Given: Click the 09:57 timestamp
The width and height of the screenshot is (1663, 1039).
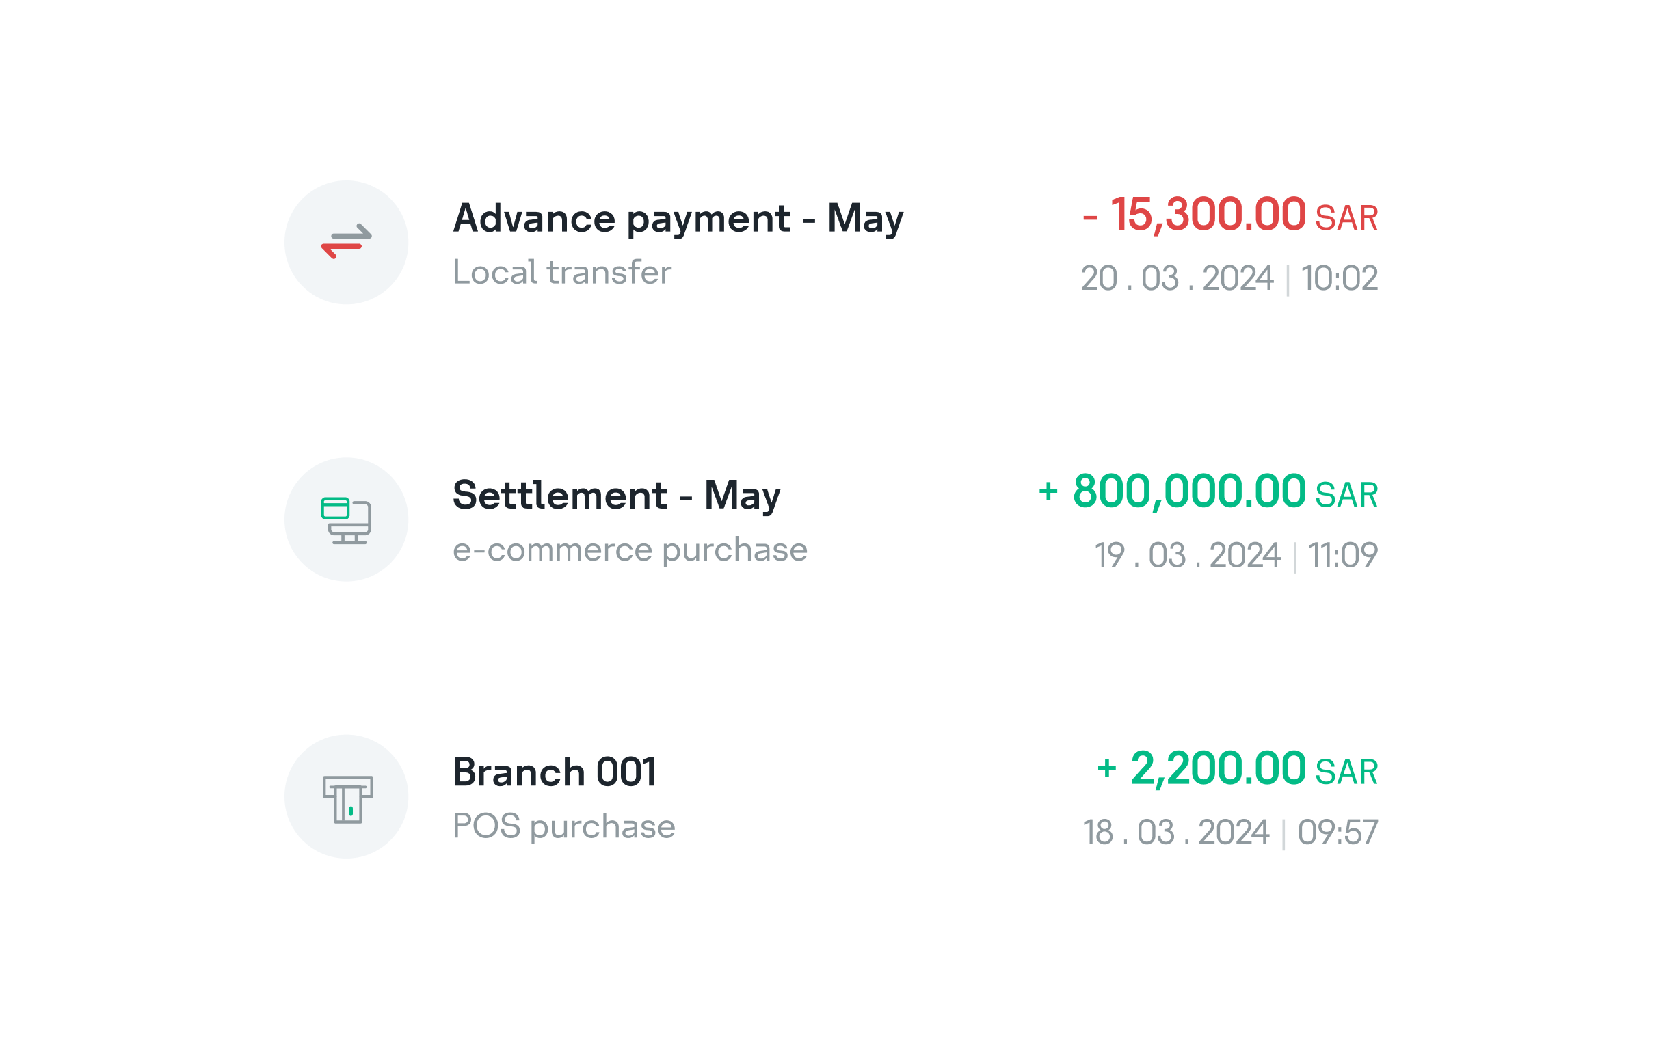Looking at the screenshot, I should click(1338, 833).
